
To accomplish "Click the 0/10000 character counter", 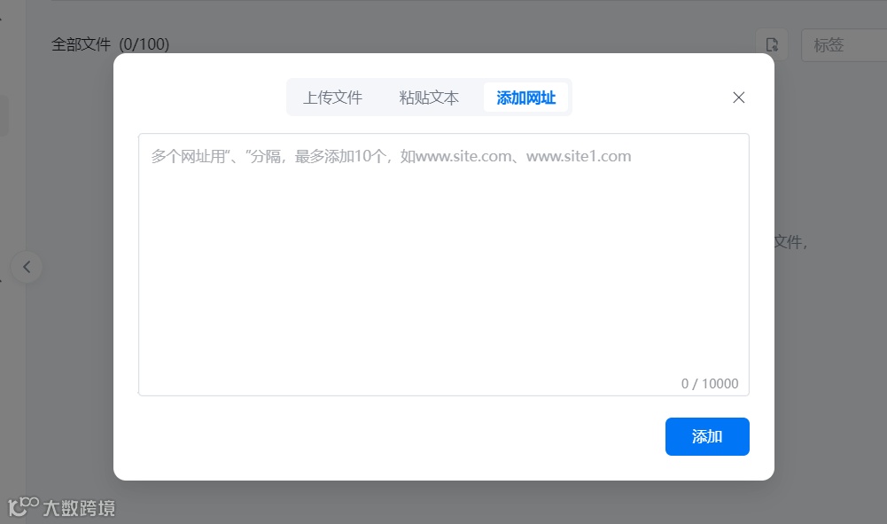I will point(709,383).
